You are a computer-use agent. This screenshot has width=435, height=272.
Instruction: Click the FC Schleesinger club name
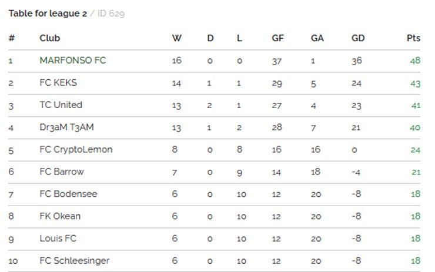(x=74, y=261)
